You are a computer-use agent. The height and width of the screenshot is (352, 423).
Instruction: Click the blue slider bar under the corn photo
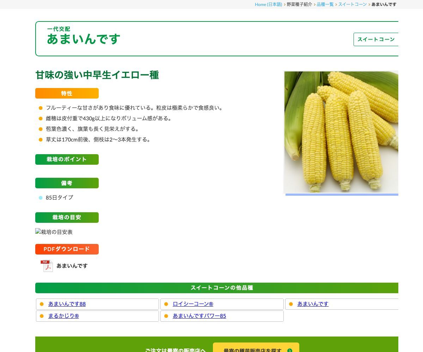click(341, 194)
